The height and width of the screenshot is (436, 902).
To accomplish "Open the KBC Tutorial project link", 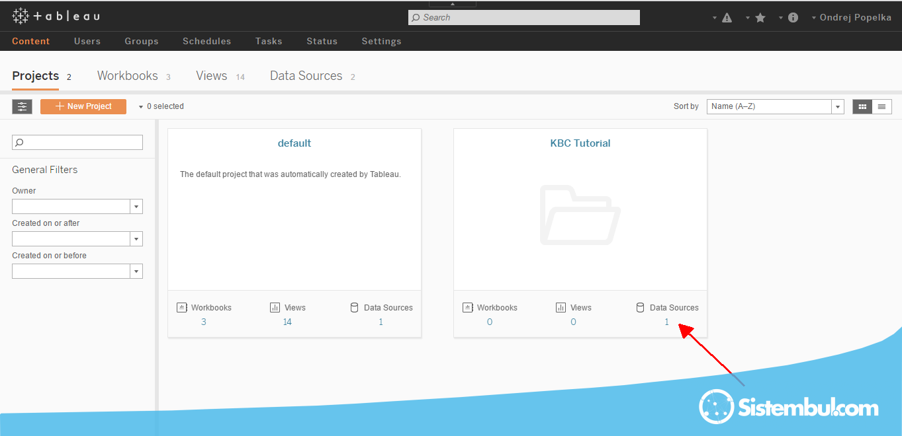I will tap(580, 143).
